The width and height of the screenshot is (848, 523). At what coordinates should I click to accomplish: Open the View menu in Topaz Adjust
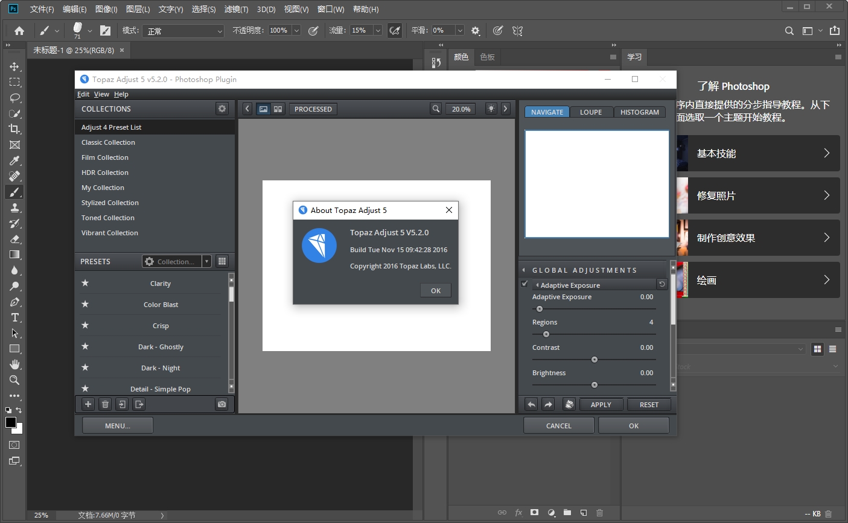point(101,94)
